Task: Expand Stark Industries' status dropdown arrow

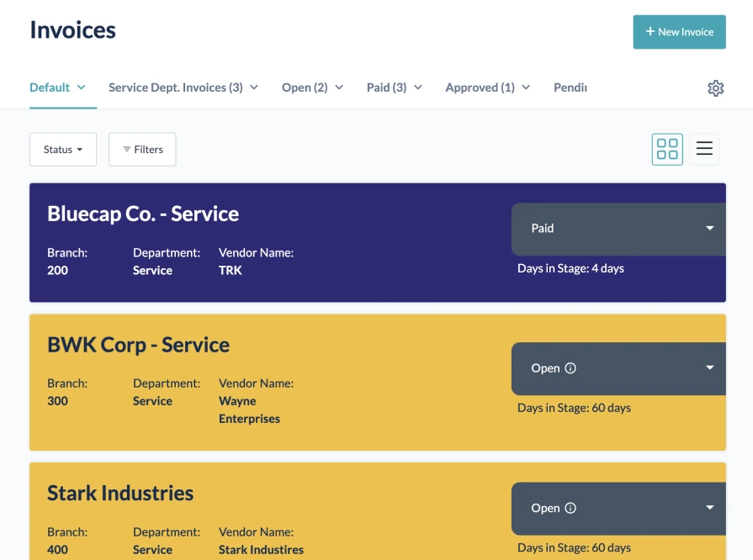Action: coord(709,508)
